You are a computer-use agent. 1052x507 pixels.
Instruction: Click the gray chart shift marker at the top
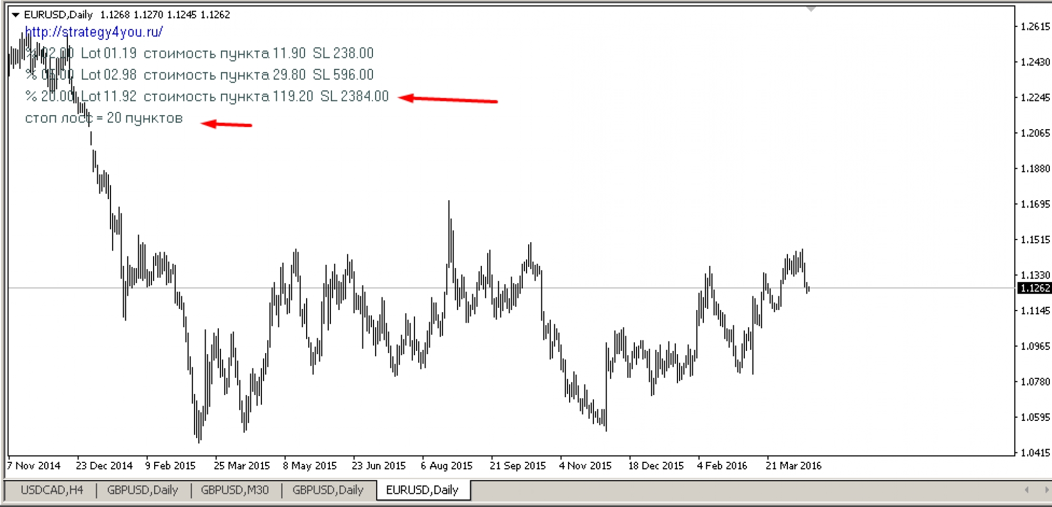point(811,9)
